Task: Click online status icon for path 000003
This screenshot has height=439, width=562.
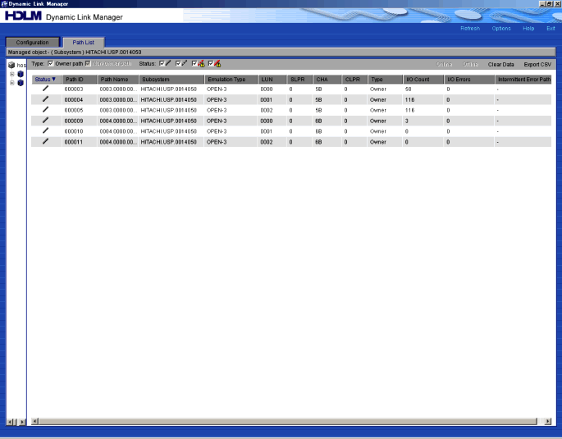Action: (45, 89)
